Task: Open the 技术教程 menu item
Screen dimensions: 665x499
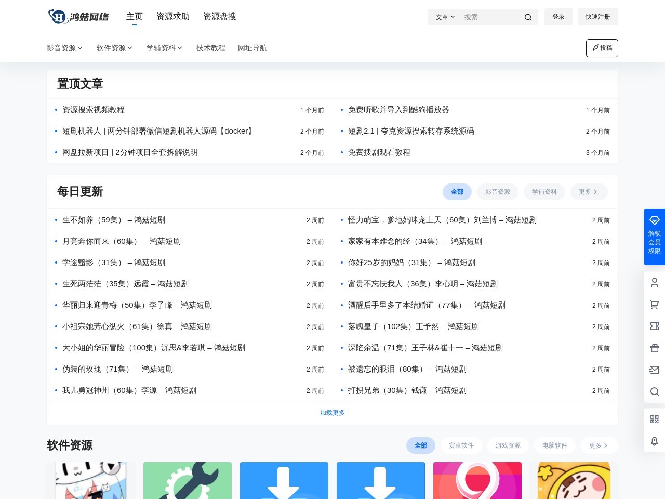Action: point(211,48)
